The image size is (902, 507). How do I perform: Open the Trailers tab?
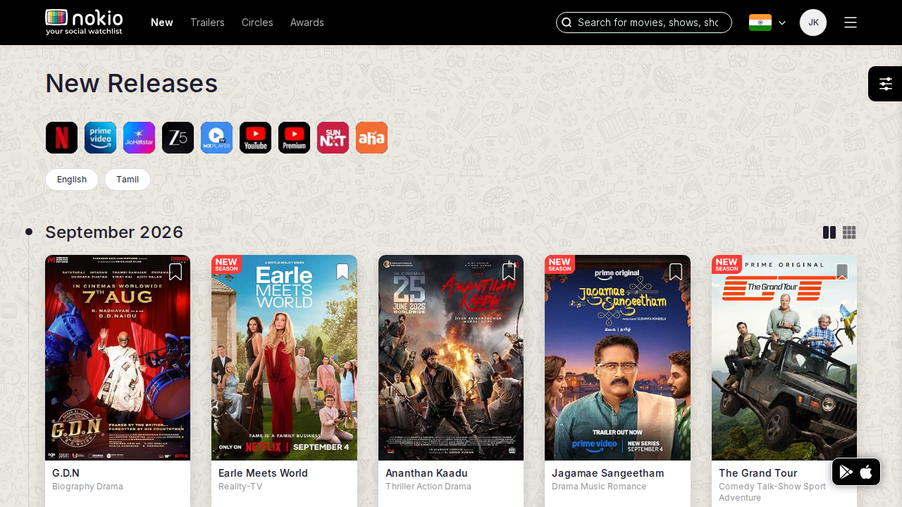(207, 23)
